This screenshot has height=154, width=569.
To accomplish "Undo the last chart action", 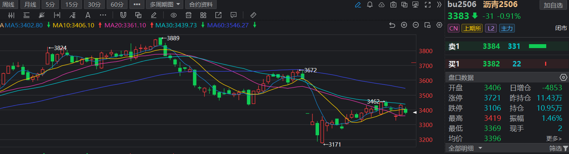I will (x=392, y=25).
